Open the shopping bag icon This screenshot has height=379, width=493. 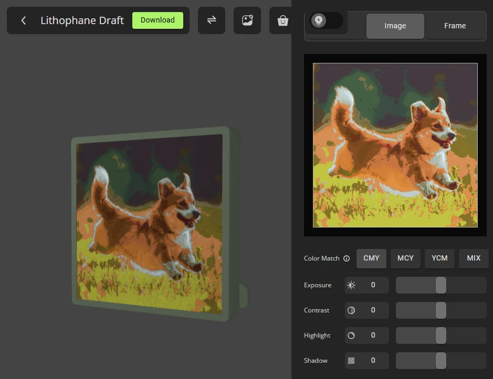282,20
